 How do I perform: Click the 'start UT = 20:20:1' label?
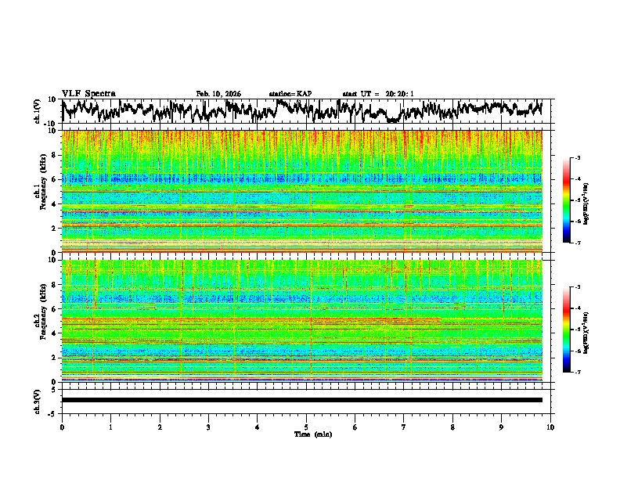pos(378,94)
